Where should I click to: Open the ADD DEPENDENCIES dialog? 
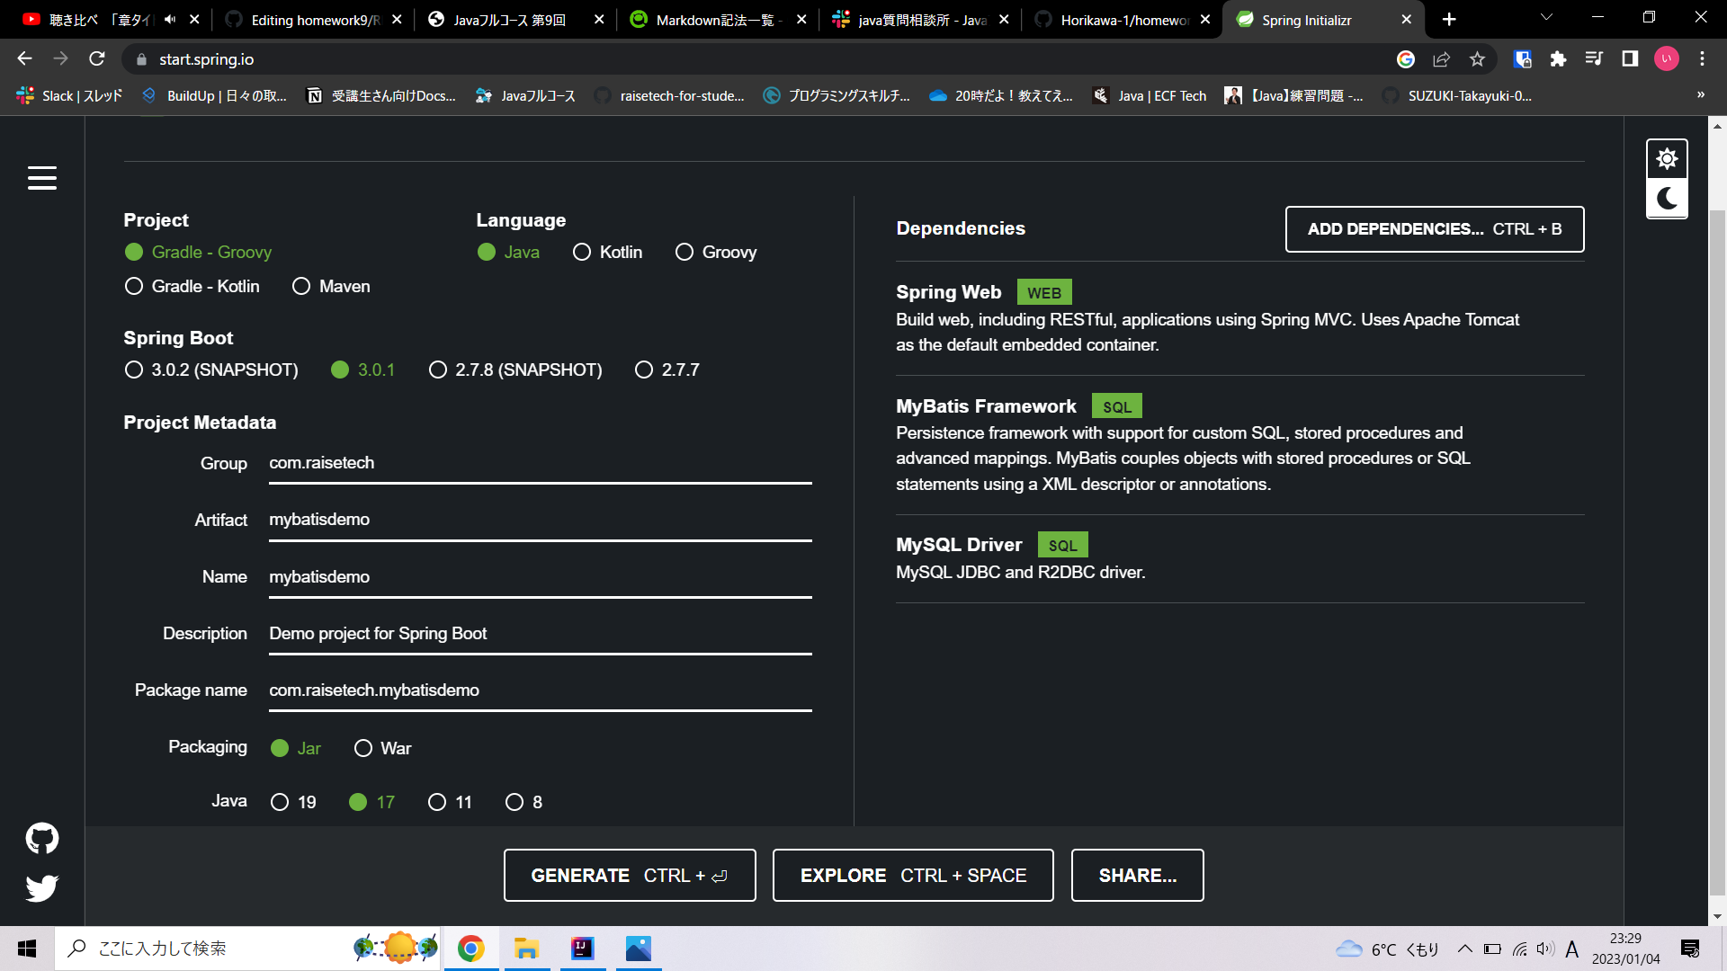coord(1434,229)
